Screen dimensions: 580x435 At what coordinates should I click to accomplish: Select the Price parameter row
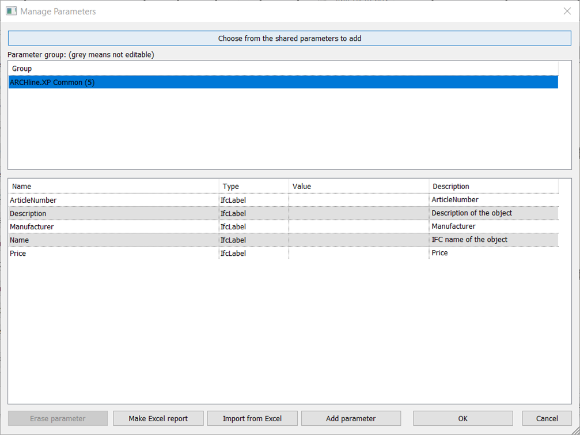18,253
